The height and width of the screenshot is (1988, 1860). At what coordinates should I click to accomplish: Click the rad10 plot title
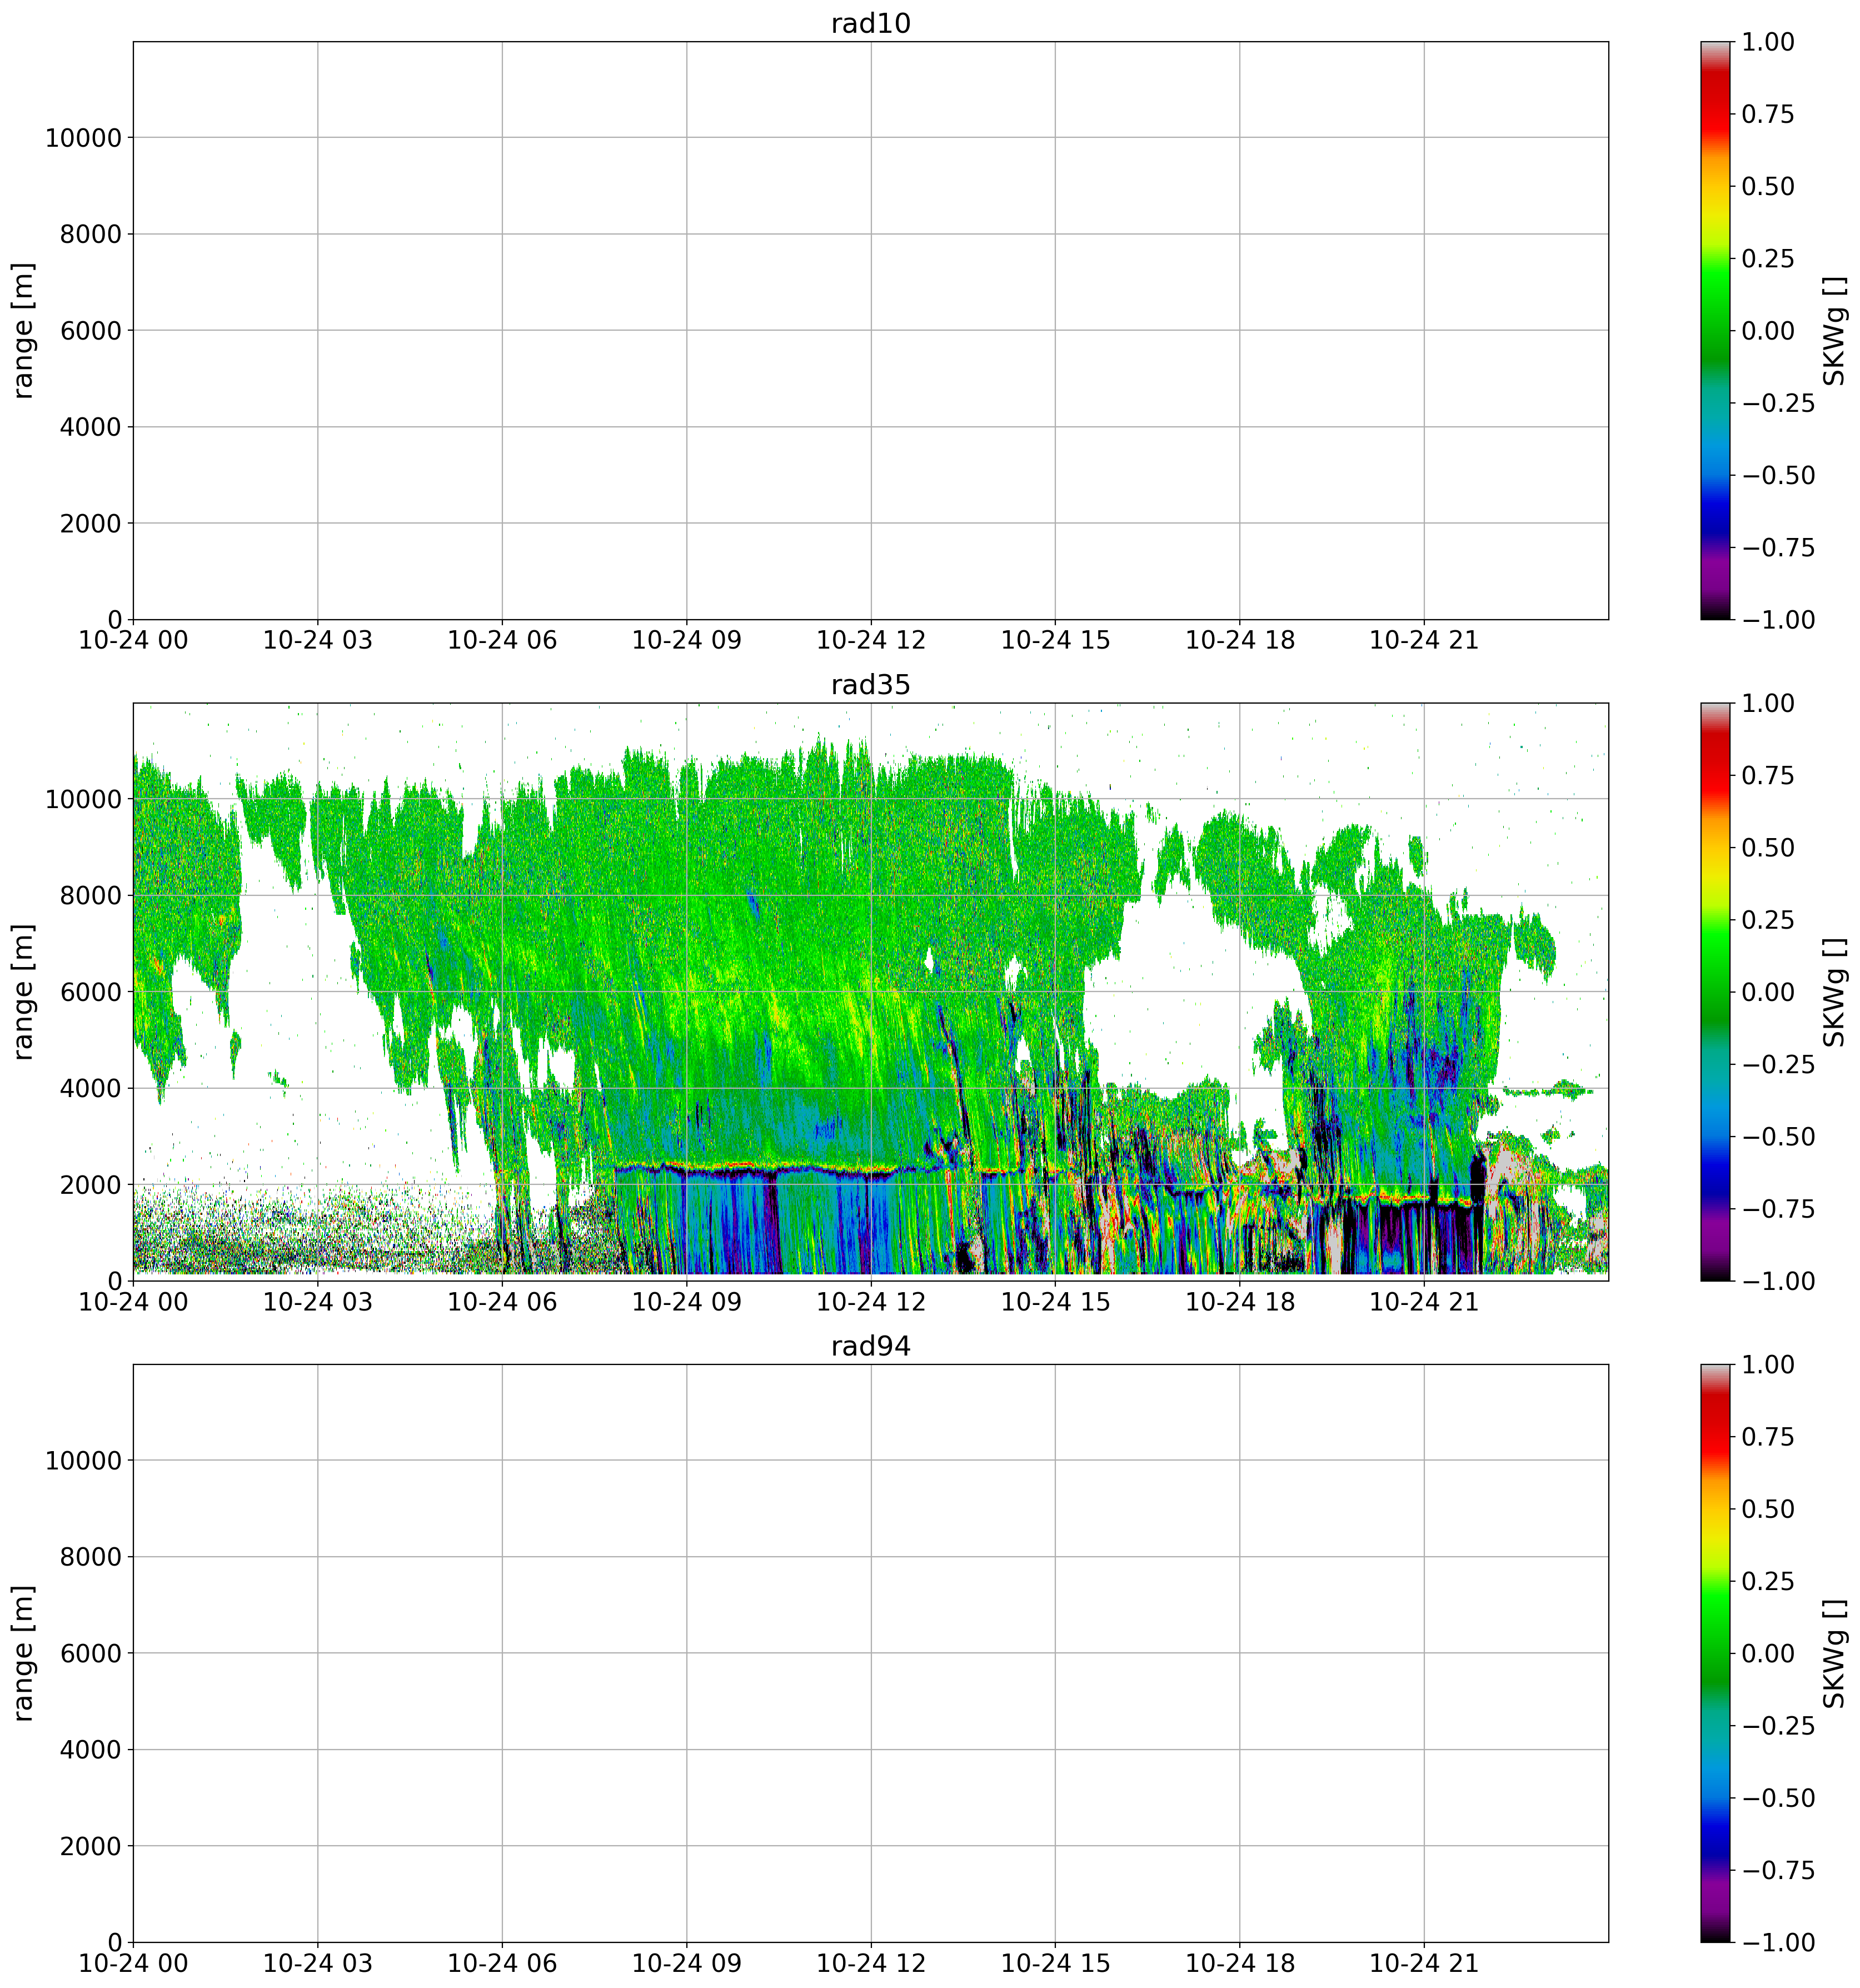(870, 24)
